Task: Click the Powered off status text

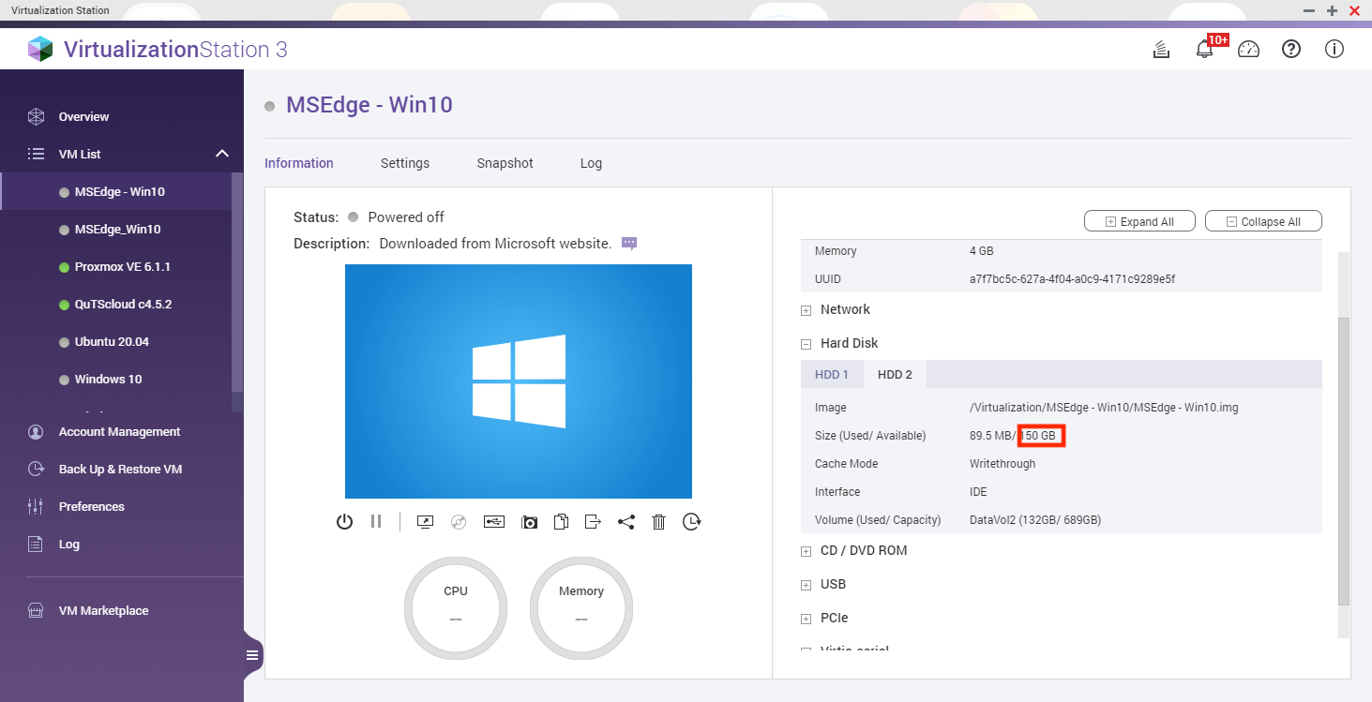Action: pyautogui.click(x=406, y=217)
